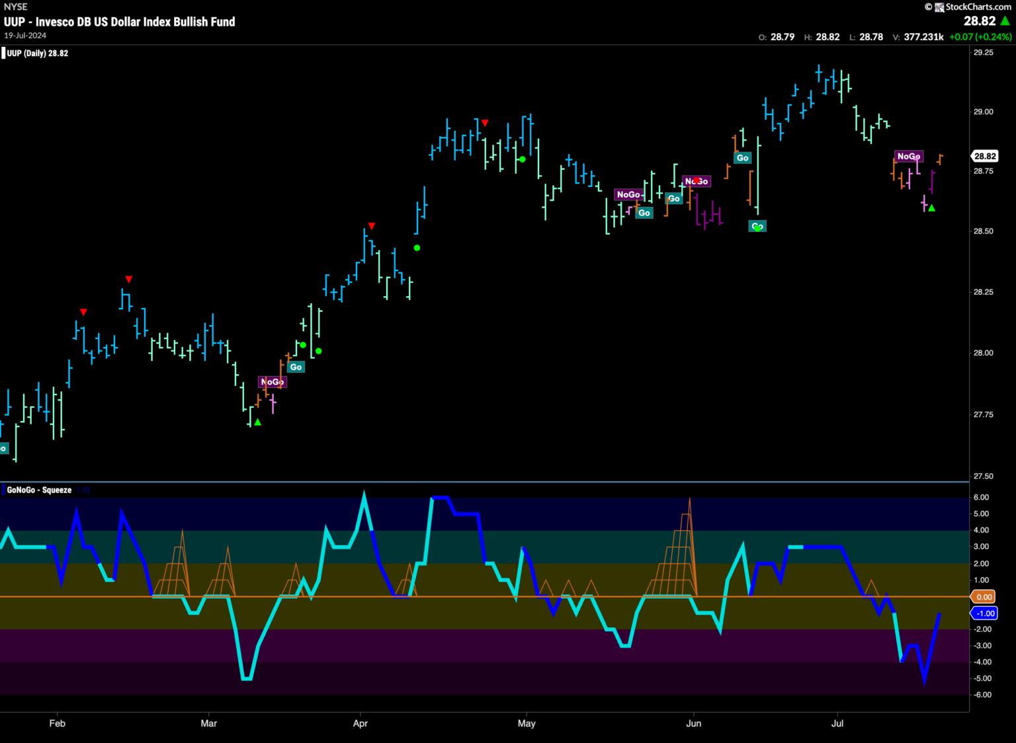Click the Jul label on the time axis
The width and height of the screenshot is (1016, 743).
(x=838, y=723)
